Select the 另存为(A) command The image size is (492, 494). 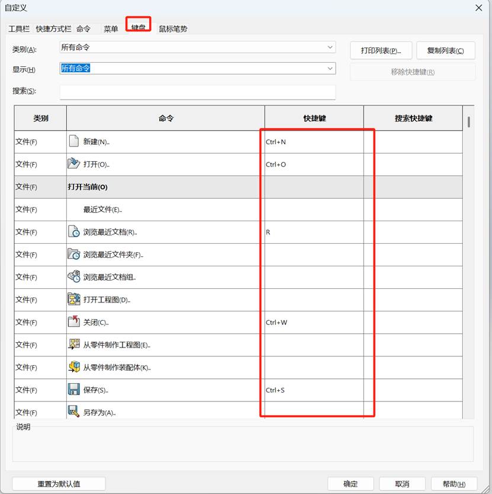click(x=166, y=410)
